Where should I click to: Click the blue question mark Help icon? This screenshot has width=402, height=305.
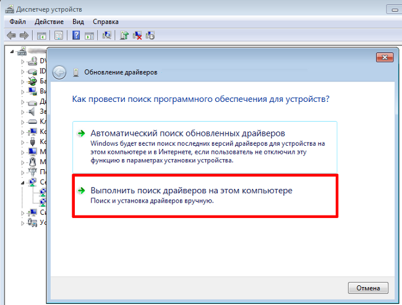(x=76, y=36)
